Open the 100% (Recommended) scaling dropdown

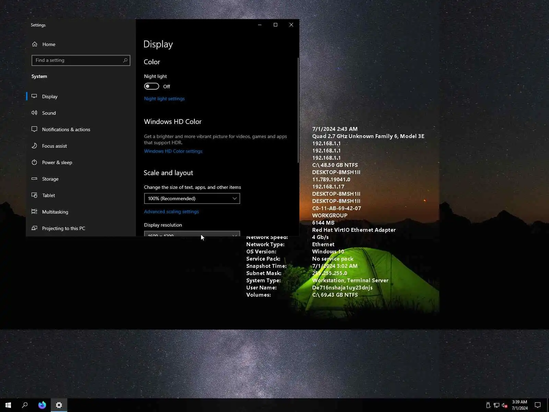coord(192,198)
